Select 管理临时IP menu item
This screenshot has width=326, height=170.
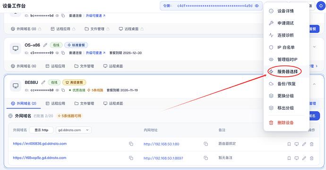coord(286,59)
